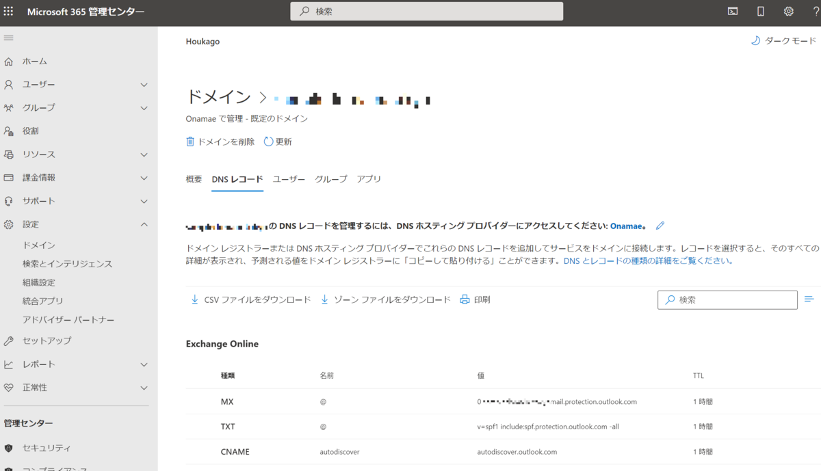
Task: Click the 名前 column header
Action: click(x=327, y=375)
